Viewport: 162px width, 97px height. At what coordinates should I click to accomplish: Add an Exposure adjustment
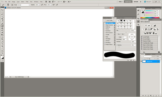click(x=154, y=26)
